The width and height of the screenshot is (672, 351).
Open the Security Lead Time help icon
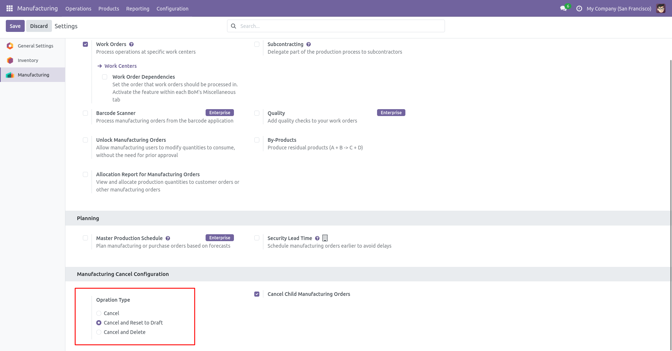click(317, 238)
